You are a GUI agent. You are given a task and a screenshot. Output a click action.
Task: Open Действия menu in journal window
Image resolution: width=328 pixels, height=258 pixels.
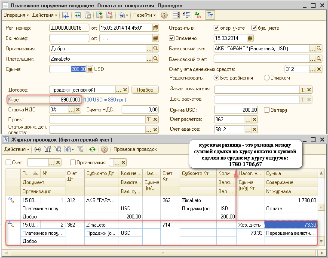pyautogui.click(x=17, y=149)
